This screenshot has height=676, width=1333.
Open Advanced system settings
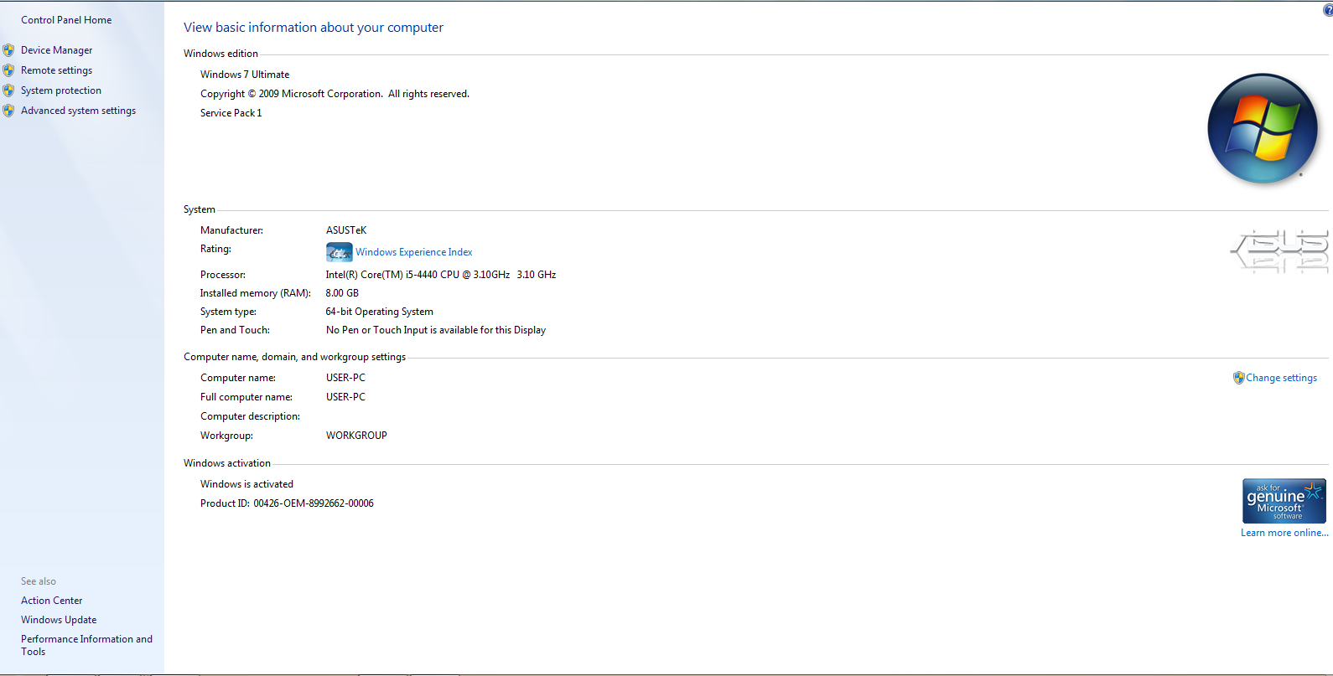click(x=78, y=111)
